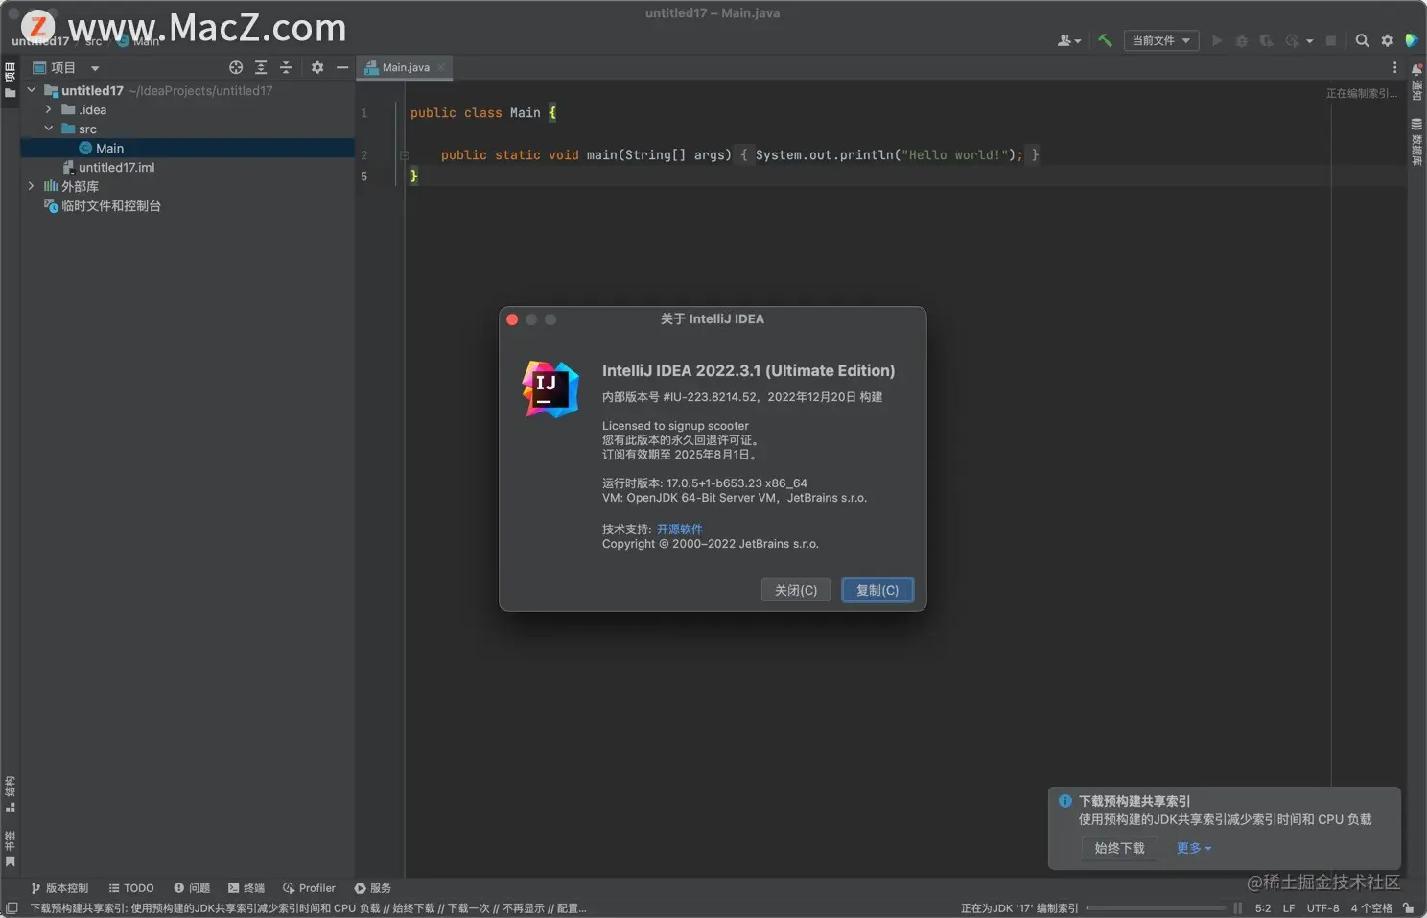Image resolution: width=1427 pixels, height=918 pixels.
Task: Open the 服务 services tab
Action: tap(373, 888)
